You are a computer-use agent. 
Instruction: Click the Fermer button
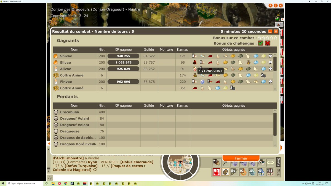[x=241, y=158]
